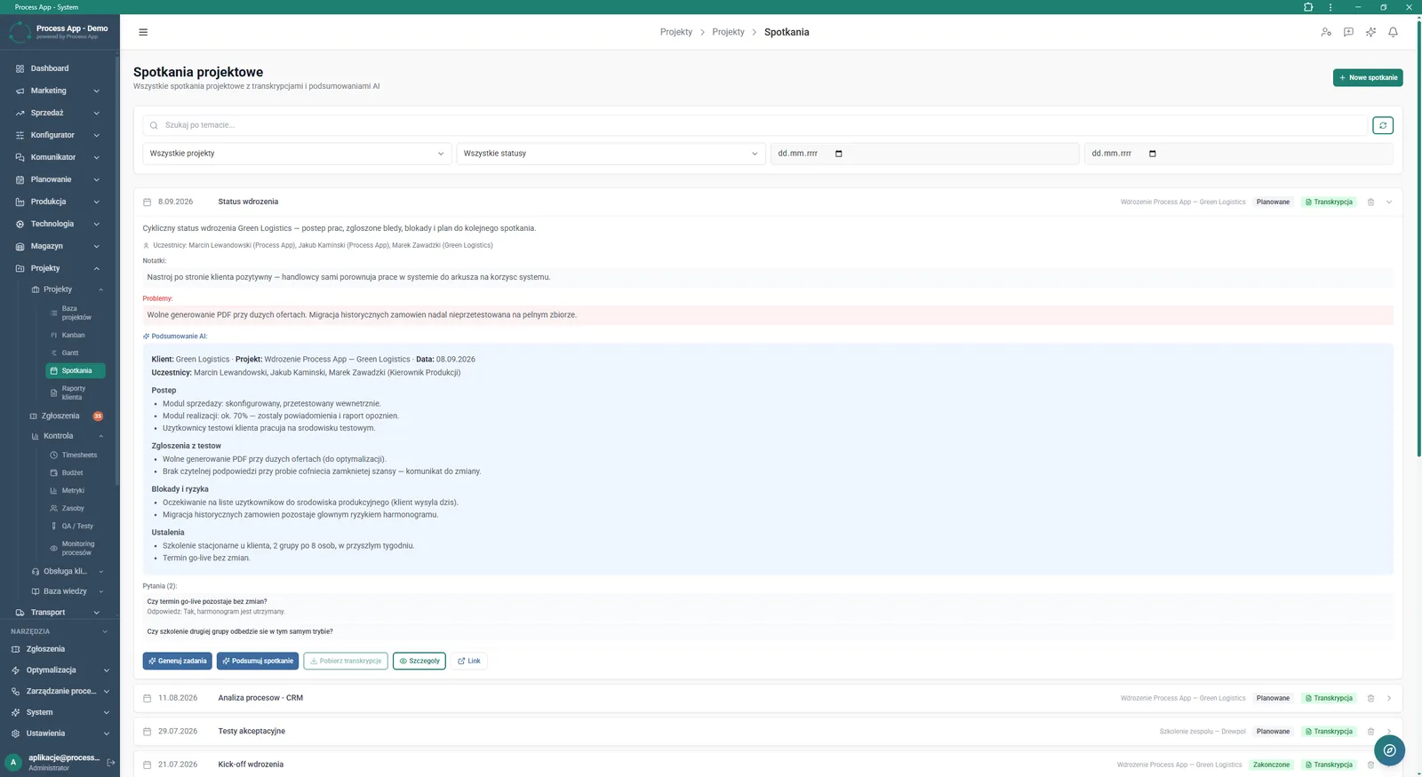Open Monitoring procesów in sidebar
The height and width of the screenshot is (777, 1422).
(x=75, y=548)
